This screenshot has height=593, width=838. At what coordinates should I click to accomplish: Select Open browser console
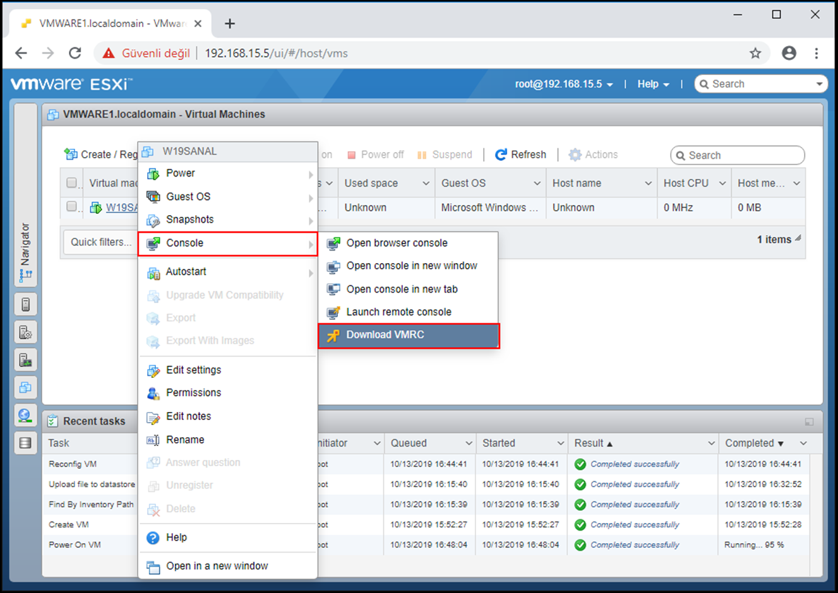coord(409,244)
